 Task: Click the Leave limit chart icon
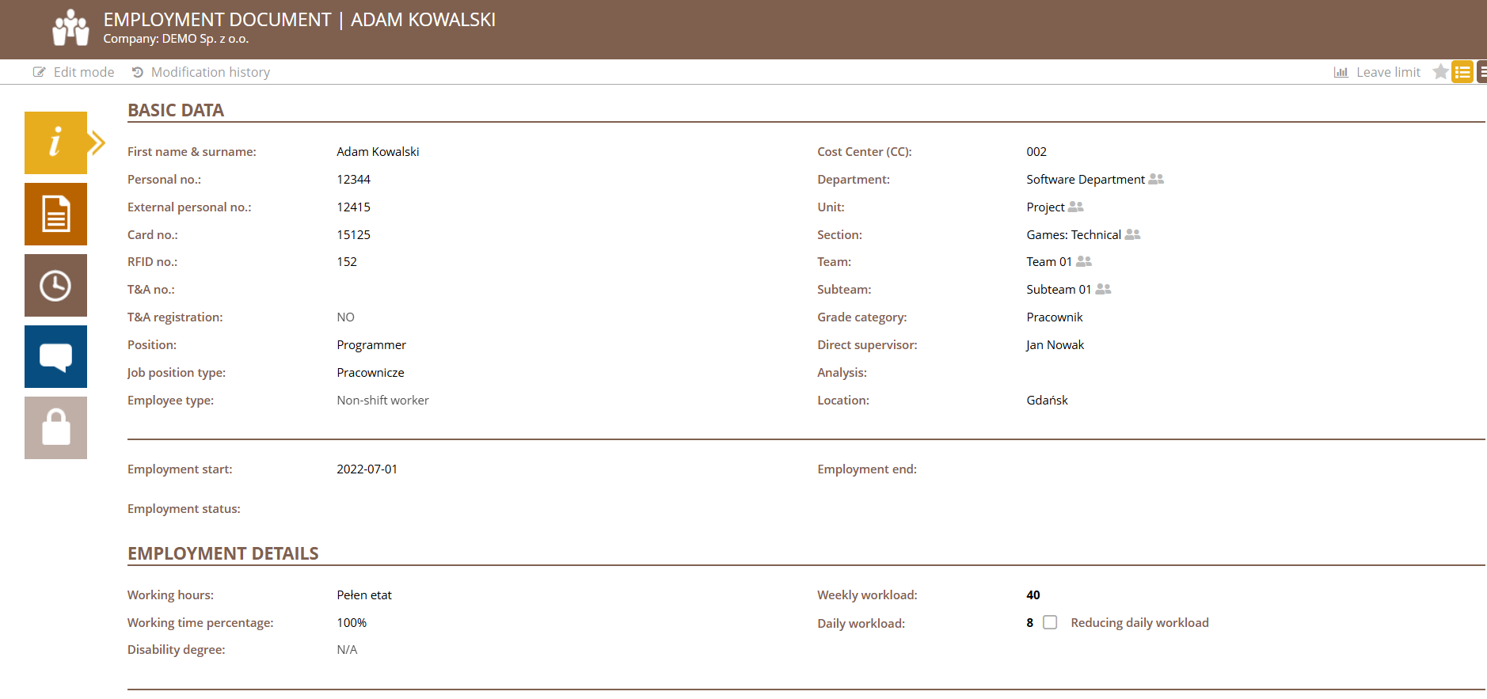[x=1341, y=72]
